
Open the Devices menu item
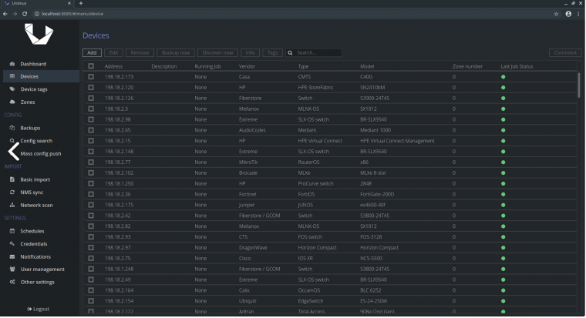pos(41,76)
